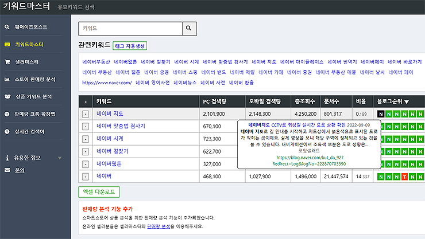Click the 키워드마스터 logo title
The width and height of the screenshot is (425, 239).
[26, 6]
